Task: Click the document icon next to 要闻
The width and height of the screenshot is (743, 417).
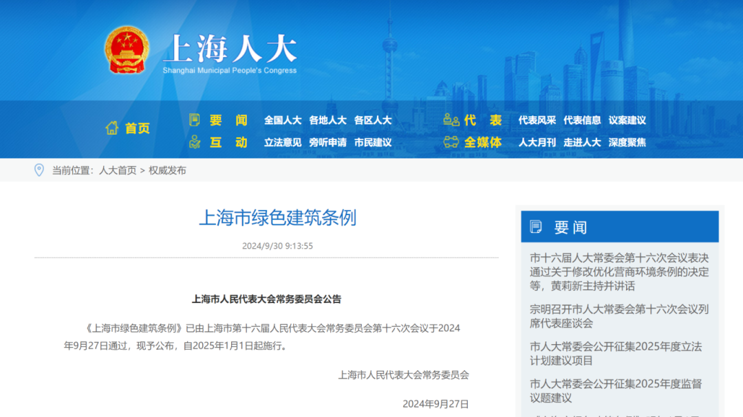Action: 195,120
